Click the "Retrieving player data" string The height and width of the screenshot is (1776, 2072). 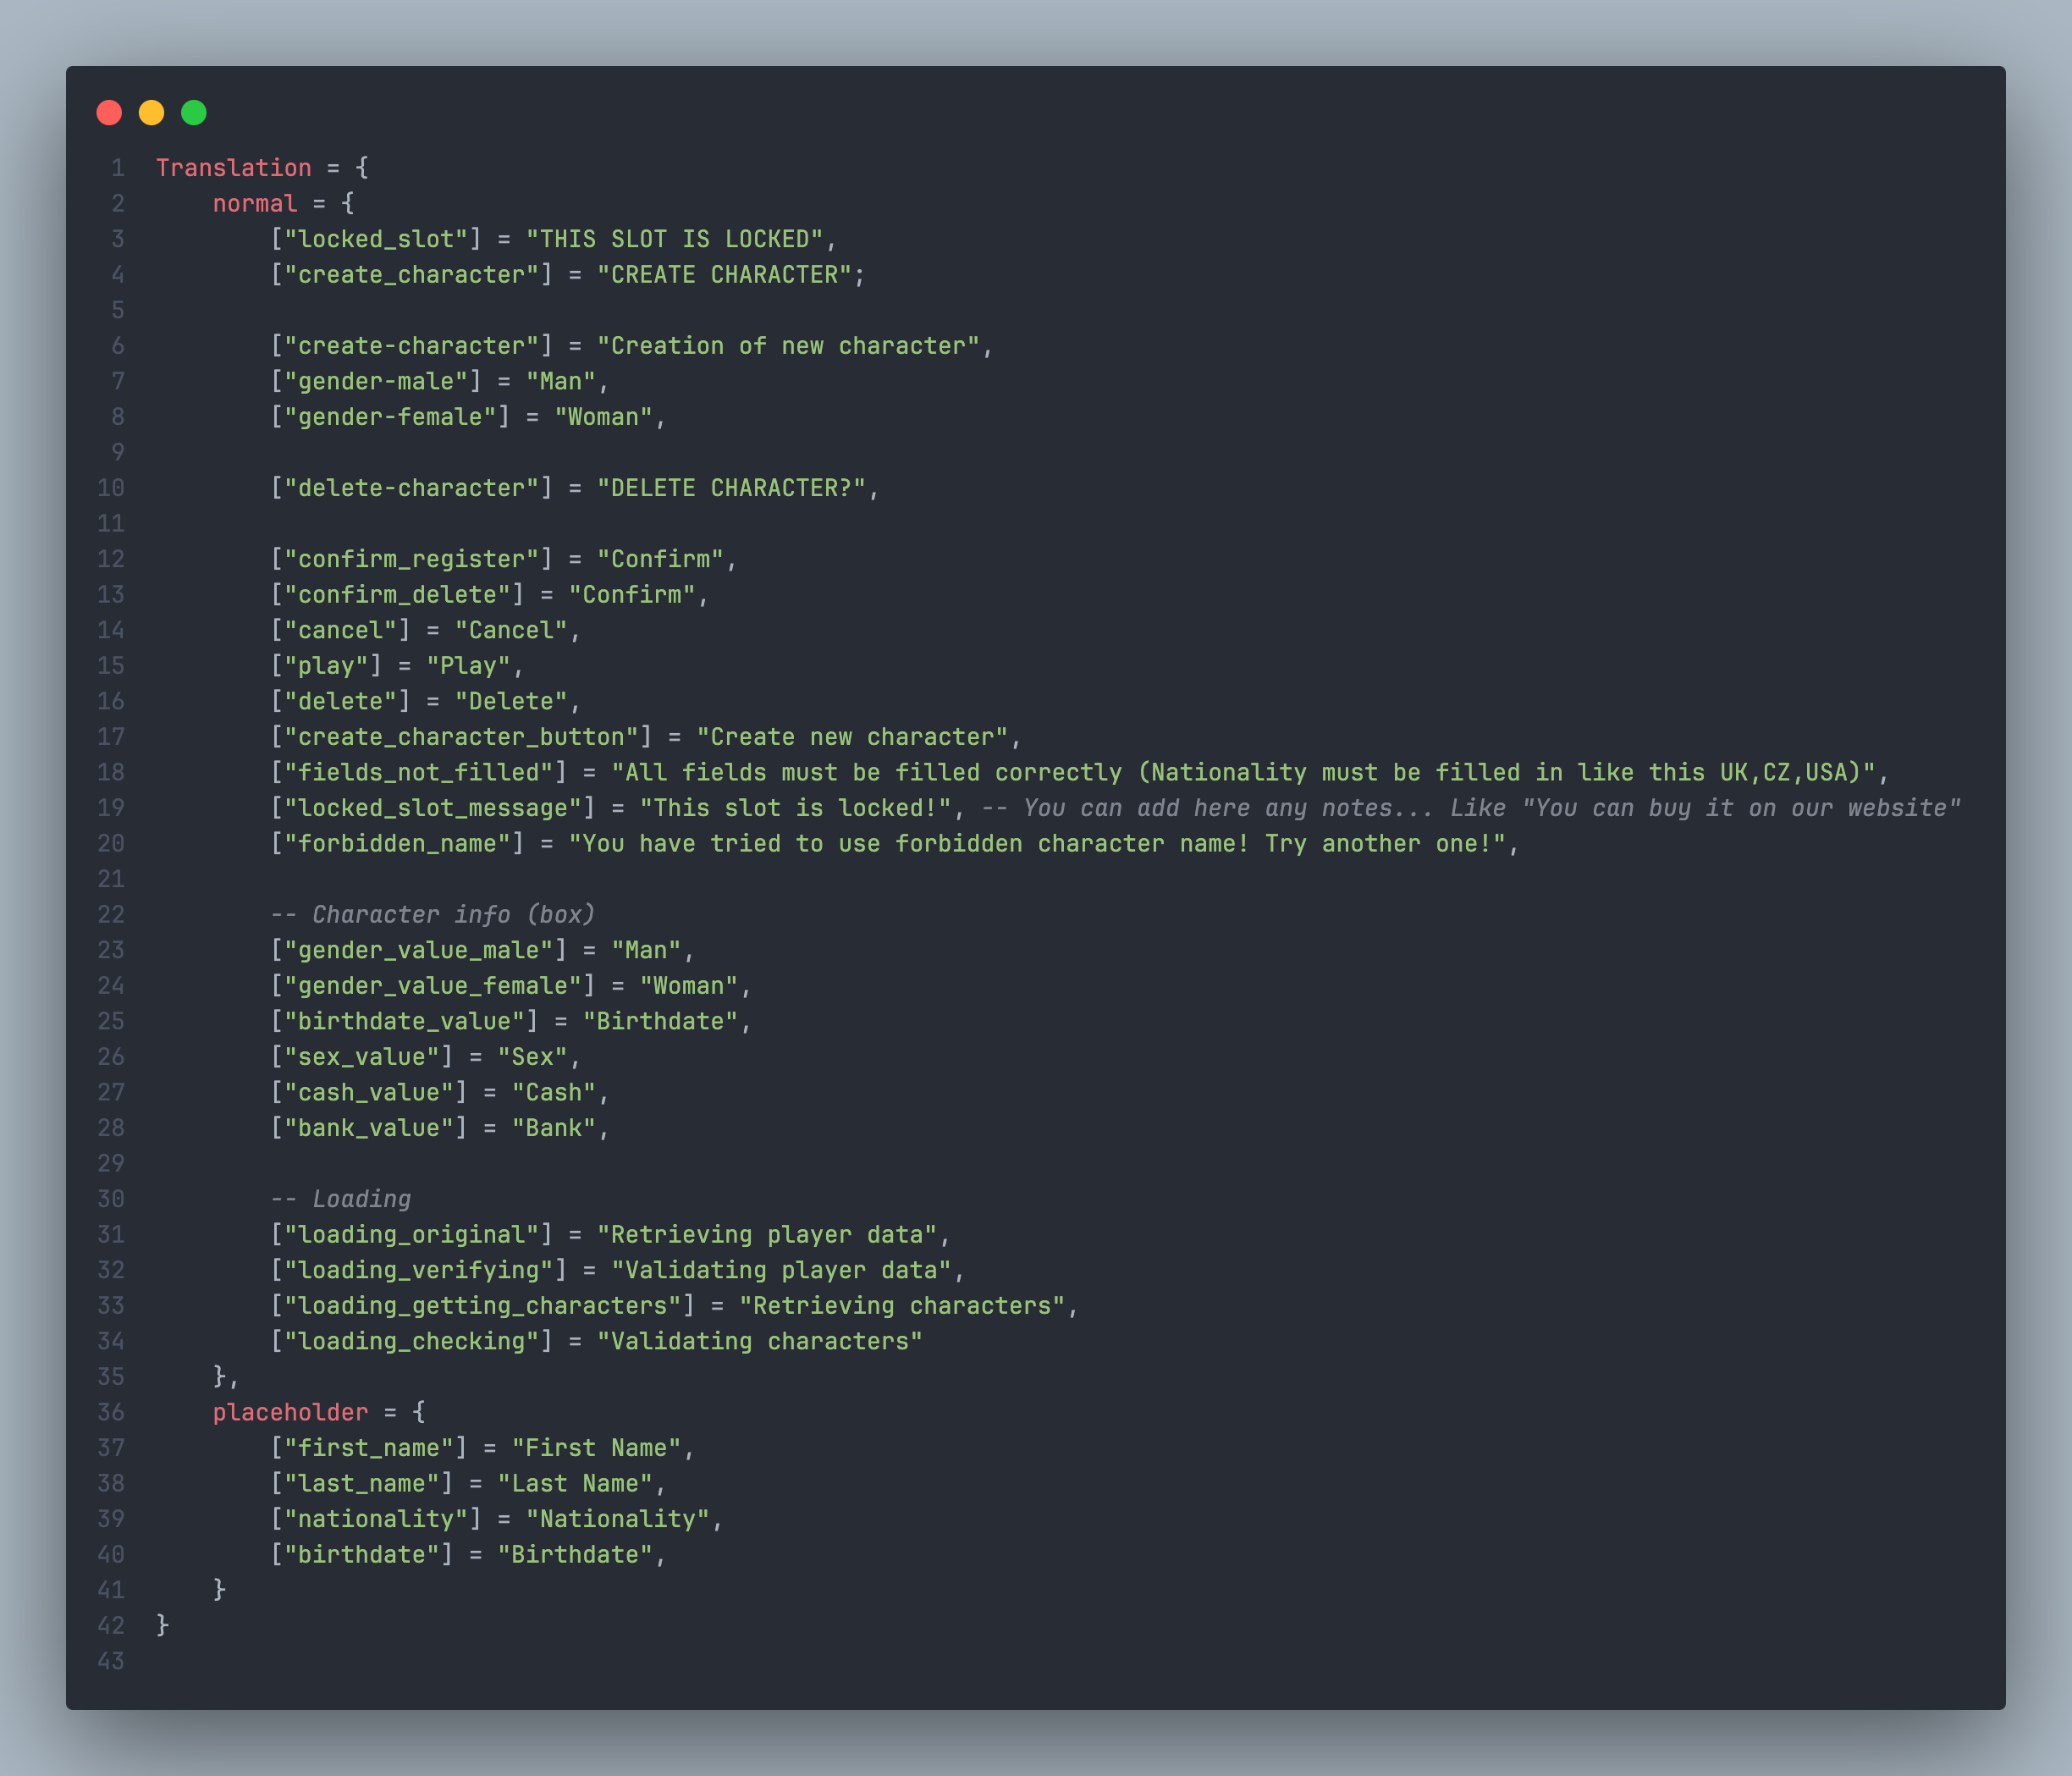click(766, 1235)
